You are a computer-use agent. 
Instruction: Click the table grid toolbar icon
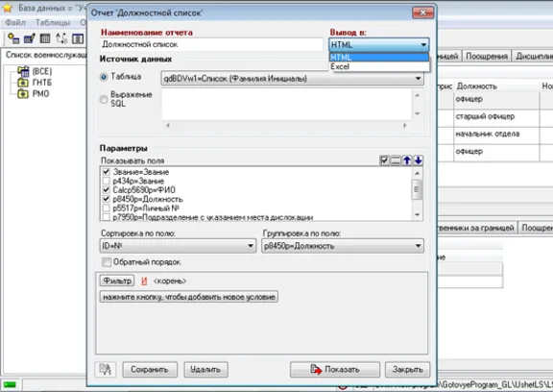pos(45,38)
